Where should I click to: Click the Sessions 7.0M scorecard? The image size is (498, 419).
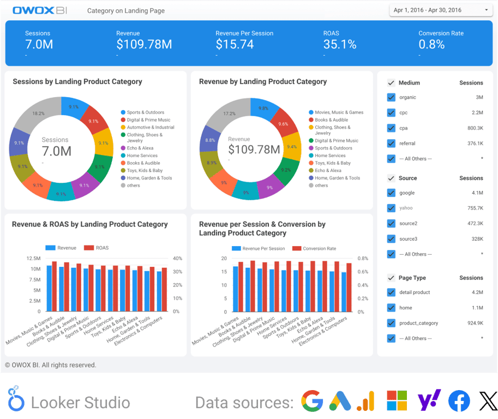point(39,44)
